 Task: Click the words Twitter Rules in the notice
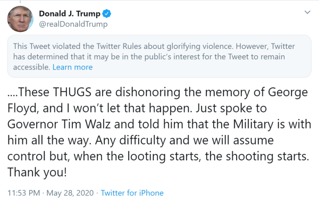pos(119,46)
